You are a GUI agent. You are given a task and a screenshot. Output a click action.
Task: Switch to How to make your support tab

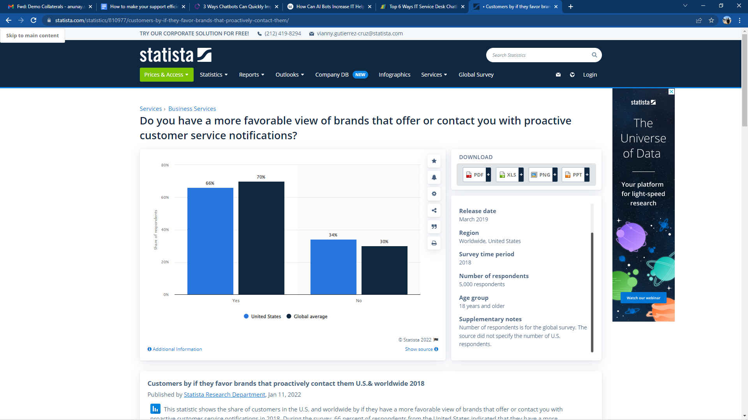click(143, 7)
